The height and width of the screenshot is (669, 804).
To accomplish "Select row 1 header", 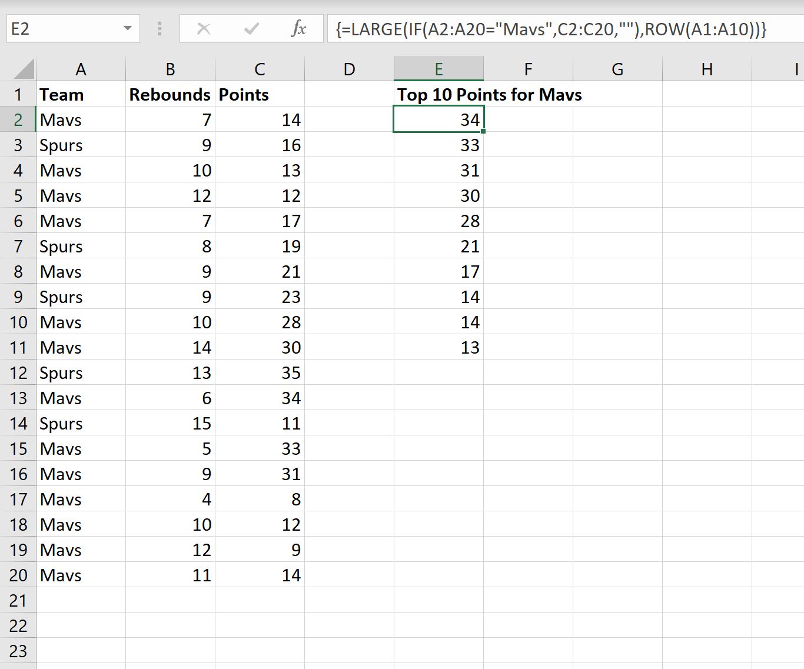I will 18,94.
